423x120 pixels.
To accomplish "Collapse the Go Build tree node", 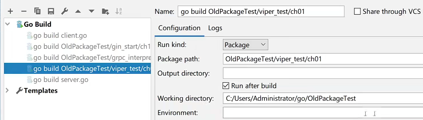I will tap(7, 24).
